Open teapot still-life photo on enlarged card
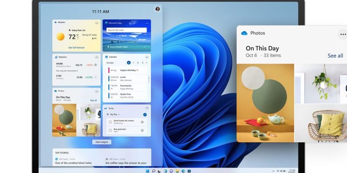The height and width of the screenshot is (173, 347). pyautogui.click(x=265, y=103)
